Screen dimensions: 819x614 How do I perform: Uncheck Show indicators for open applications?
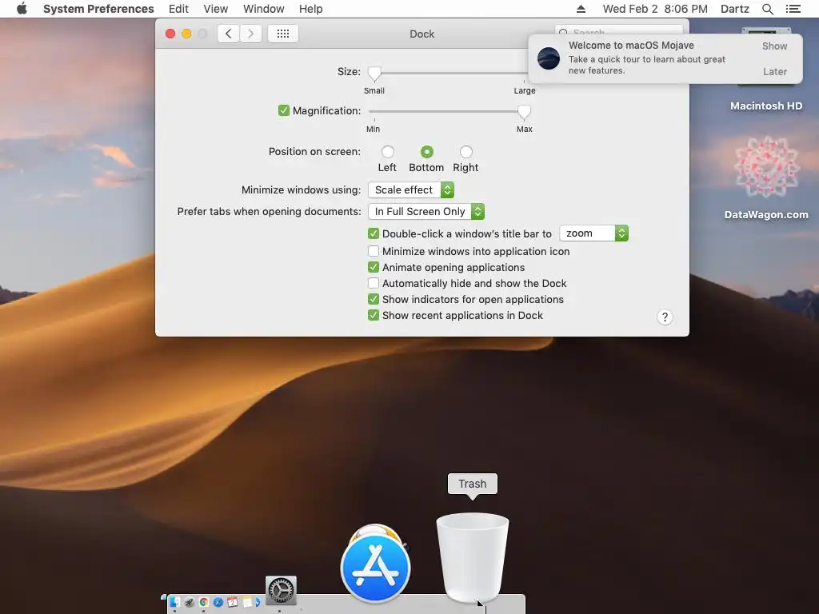pos(373,299)
